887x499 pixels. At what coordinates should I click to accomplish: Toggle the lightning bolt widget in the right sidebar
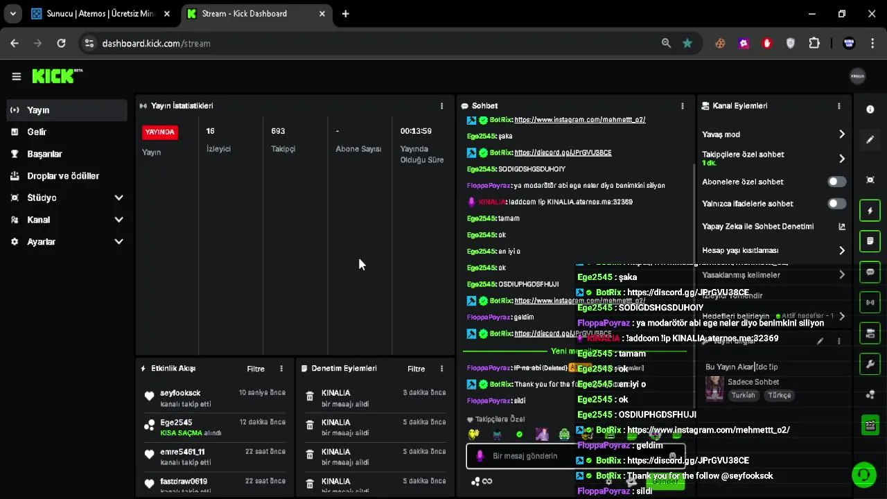coord(870,211)
